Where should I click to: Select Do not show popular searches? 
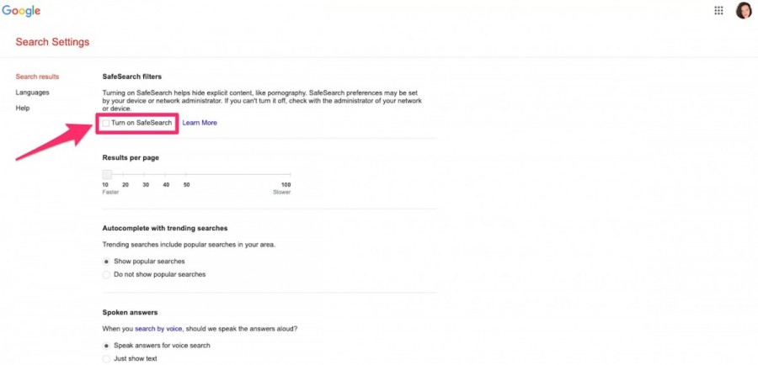click(x=106, y=274)
